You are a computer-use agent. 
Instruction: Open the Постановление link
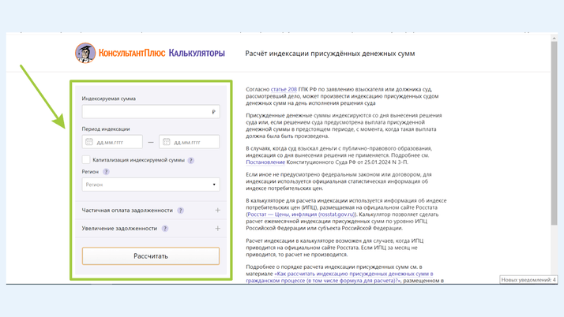(265, 162)
